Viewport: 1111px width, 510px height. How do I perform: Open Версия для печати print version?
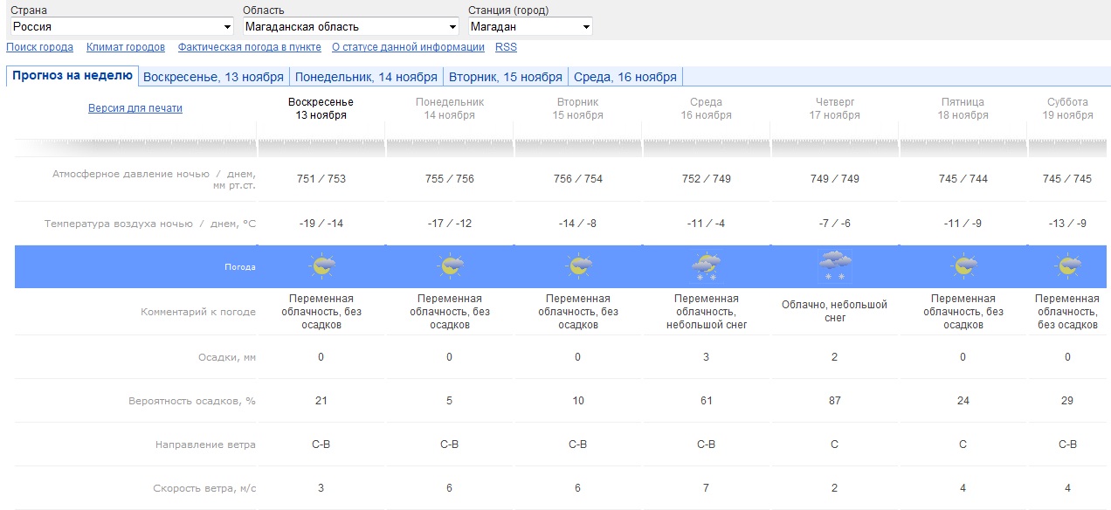pyautogui.click(x=135, y=108)
